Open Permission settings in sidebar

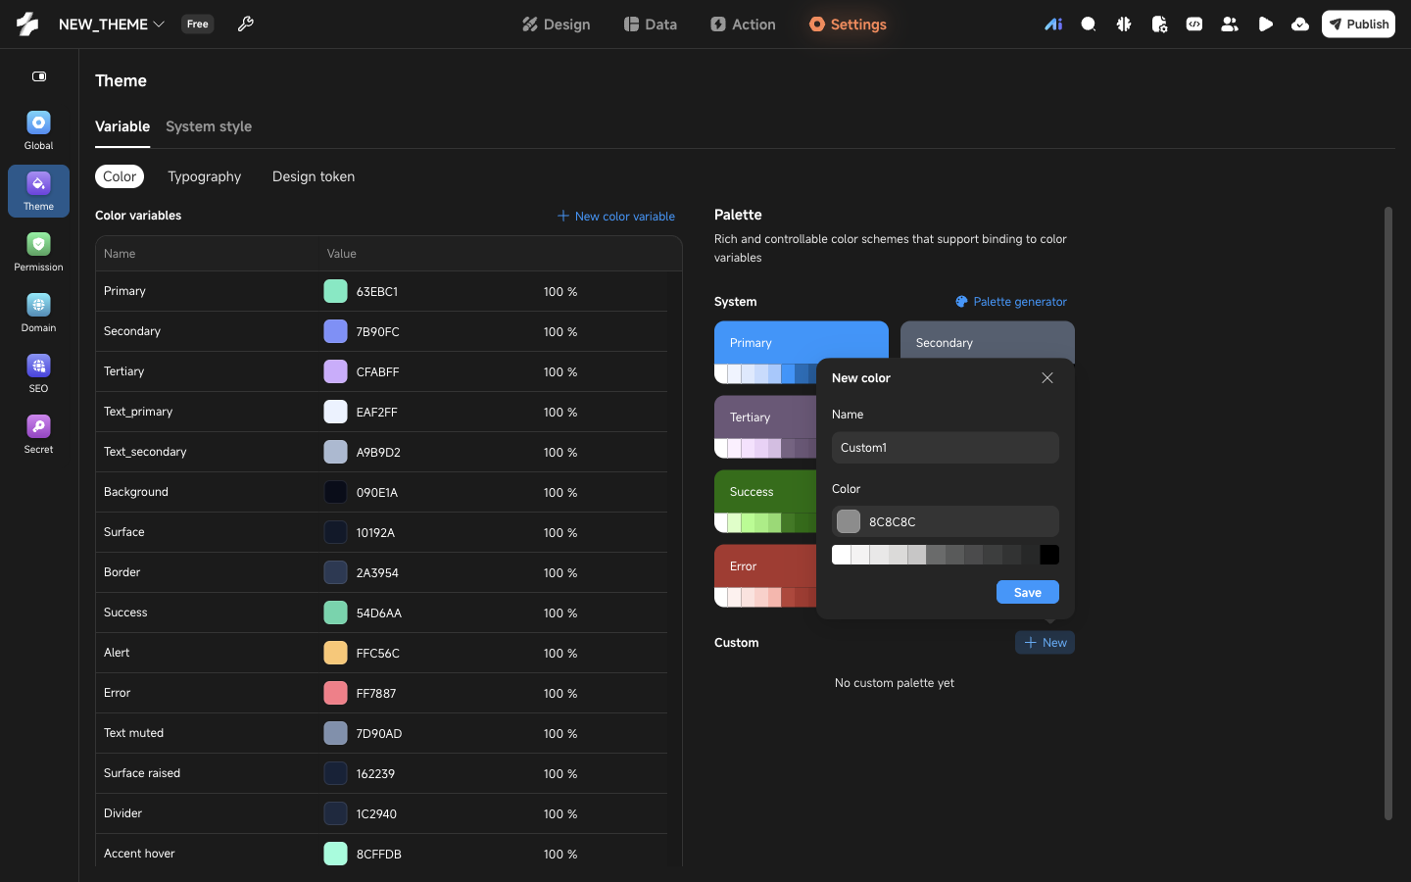tap(38, 252)
